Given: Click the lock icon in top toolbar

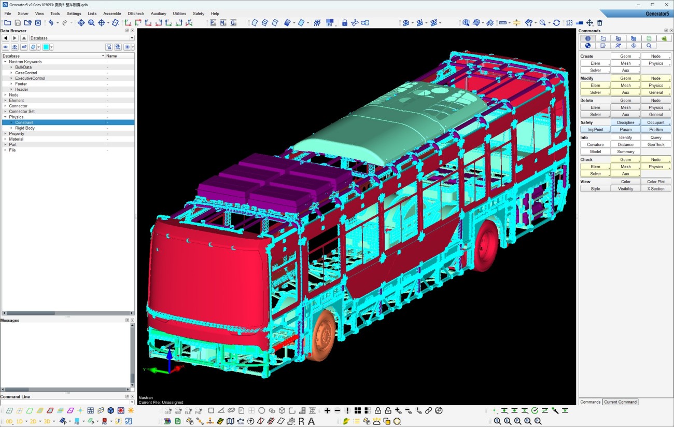Looking at the screenshot, I should (x=345, y=23).
